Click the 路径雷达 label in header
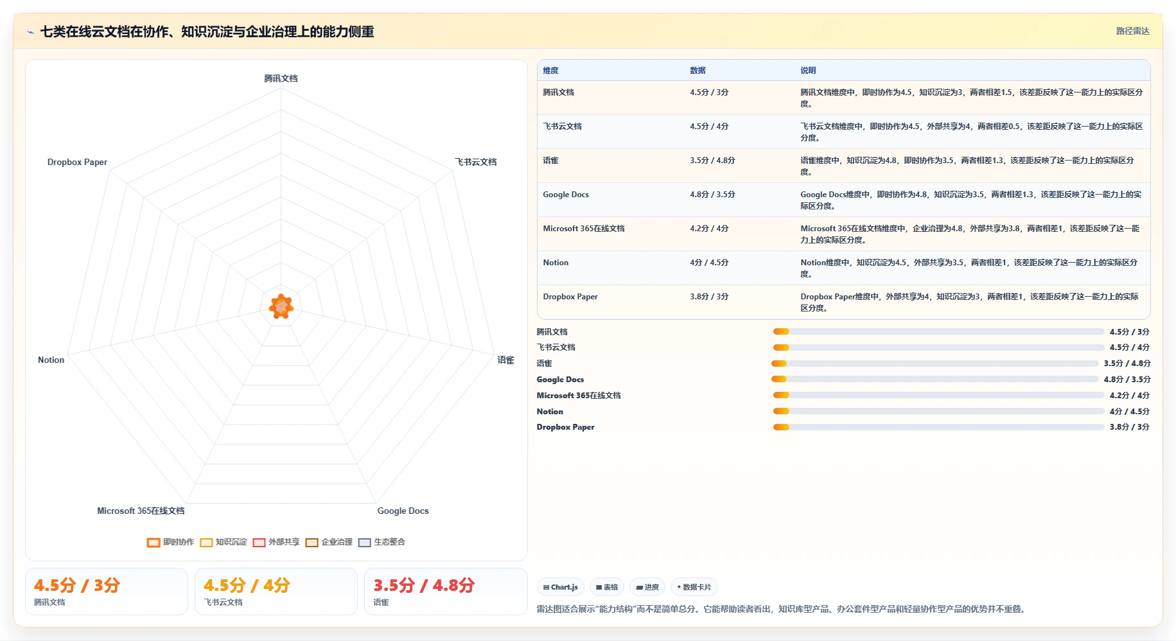1176x641 pixels. coord(1132,31)
